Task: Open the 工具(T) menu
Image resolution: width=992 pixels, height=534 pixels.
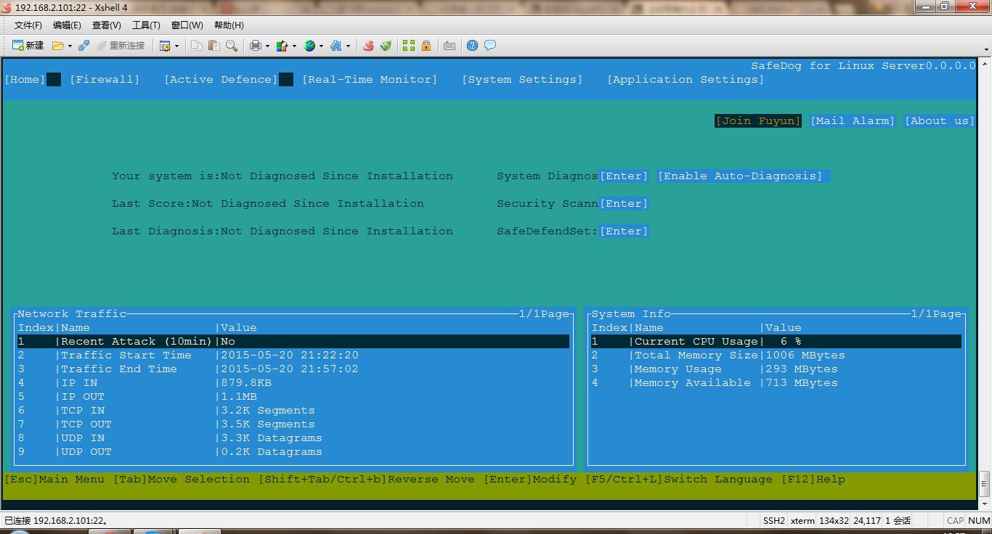Action: pos(146,25)
